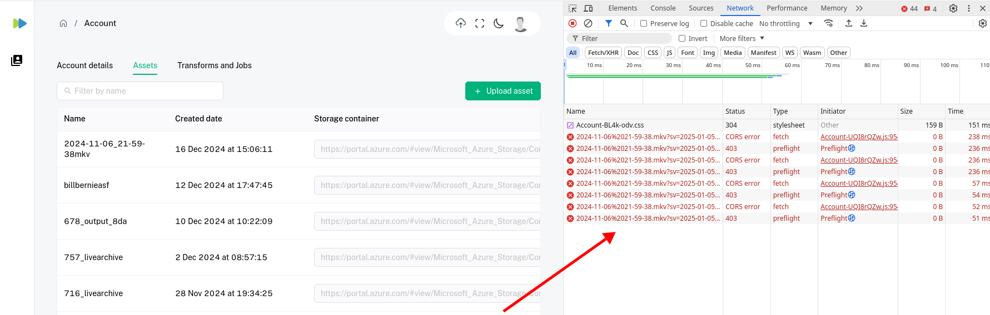This screenshot has height=315, width=990.
Task: Click Preflight icon link in 51 ms row
Action: [x=852, y=219]
